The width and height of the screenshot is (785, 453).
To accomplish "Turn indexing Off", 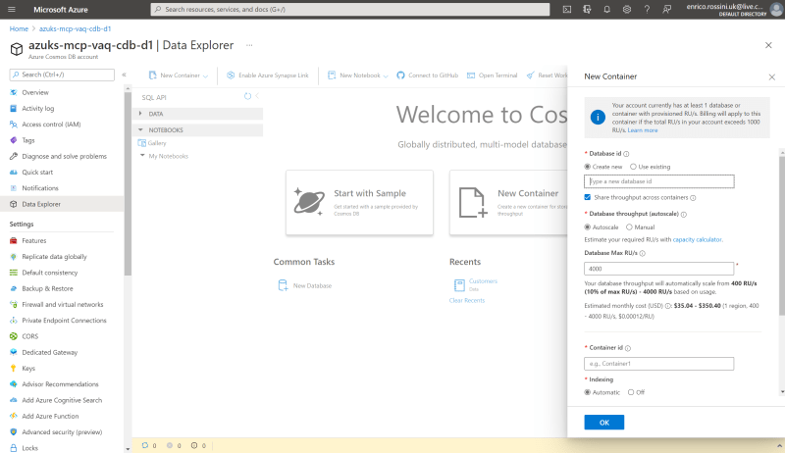I will pos(631,392).
